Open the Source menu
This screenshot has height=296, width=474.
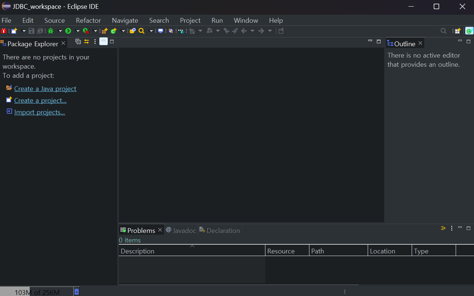(55, 21)
